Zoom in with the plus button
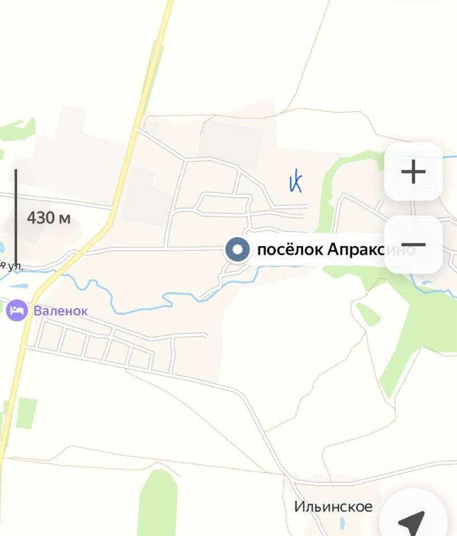 (x=413, y=171)
